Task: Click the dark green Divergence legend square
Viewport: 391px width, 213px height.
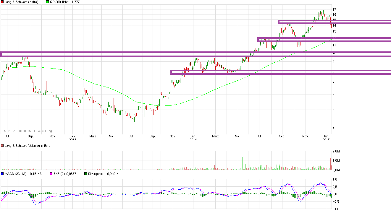Action: 86,174
